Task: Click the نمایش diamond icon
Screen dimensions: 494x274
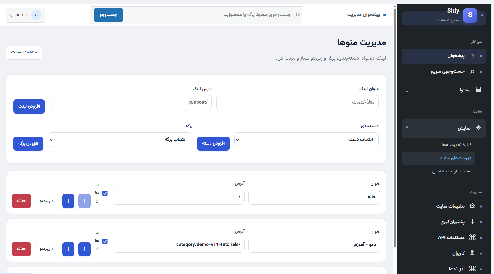Action: (x=478, y=128)
